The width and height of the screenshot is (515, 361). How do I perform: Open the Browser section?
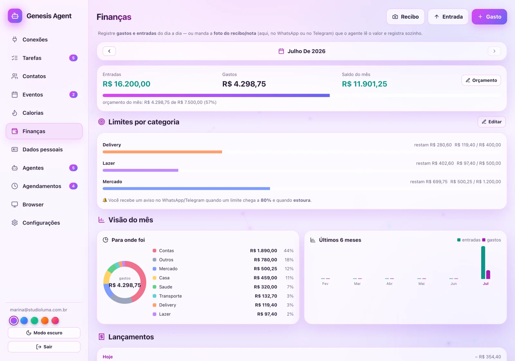tap(44, 204)
